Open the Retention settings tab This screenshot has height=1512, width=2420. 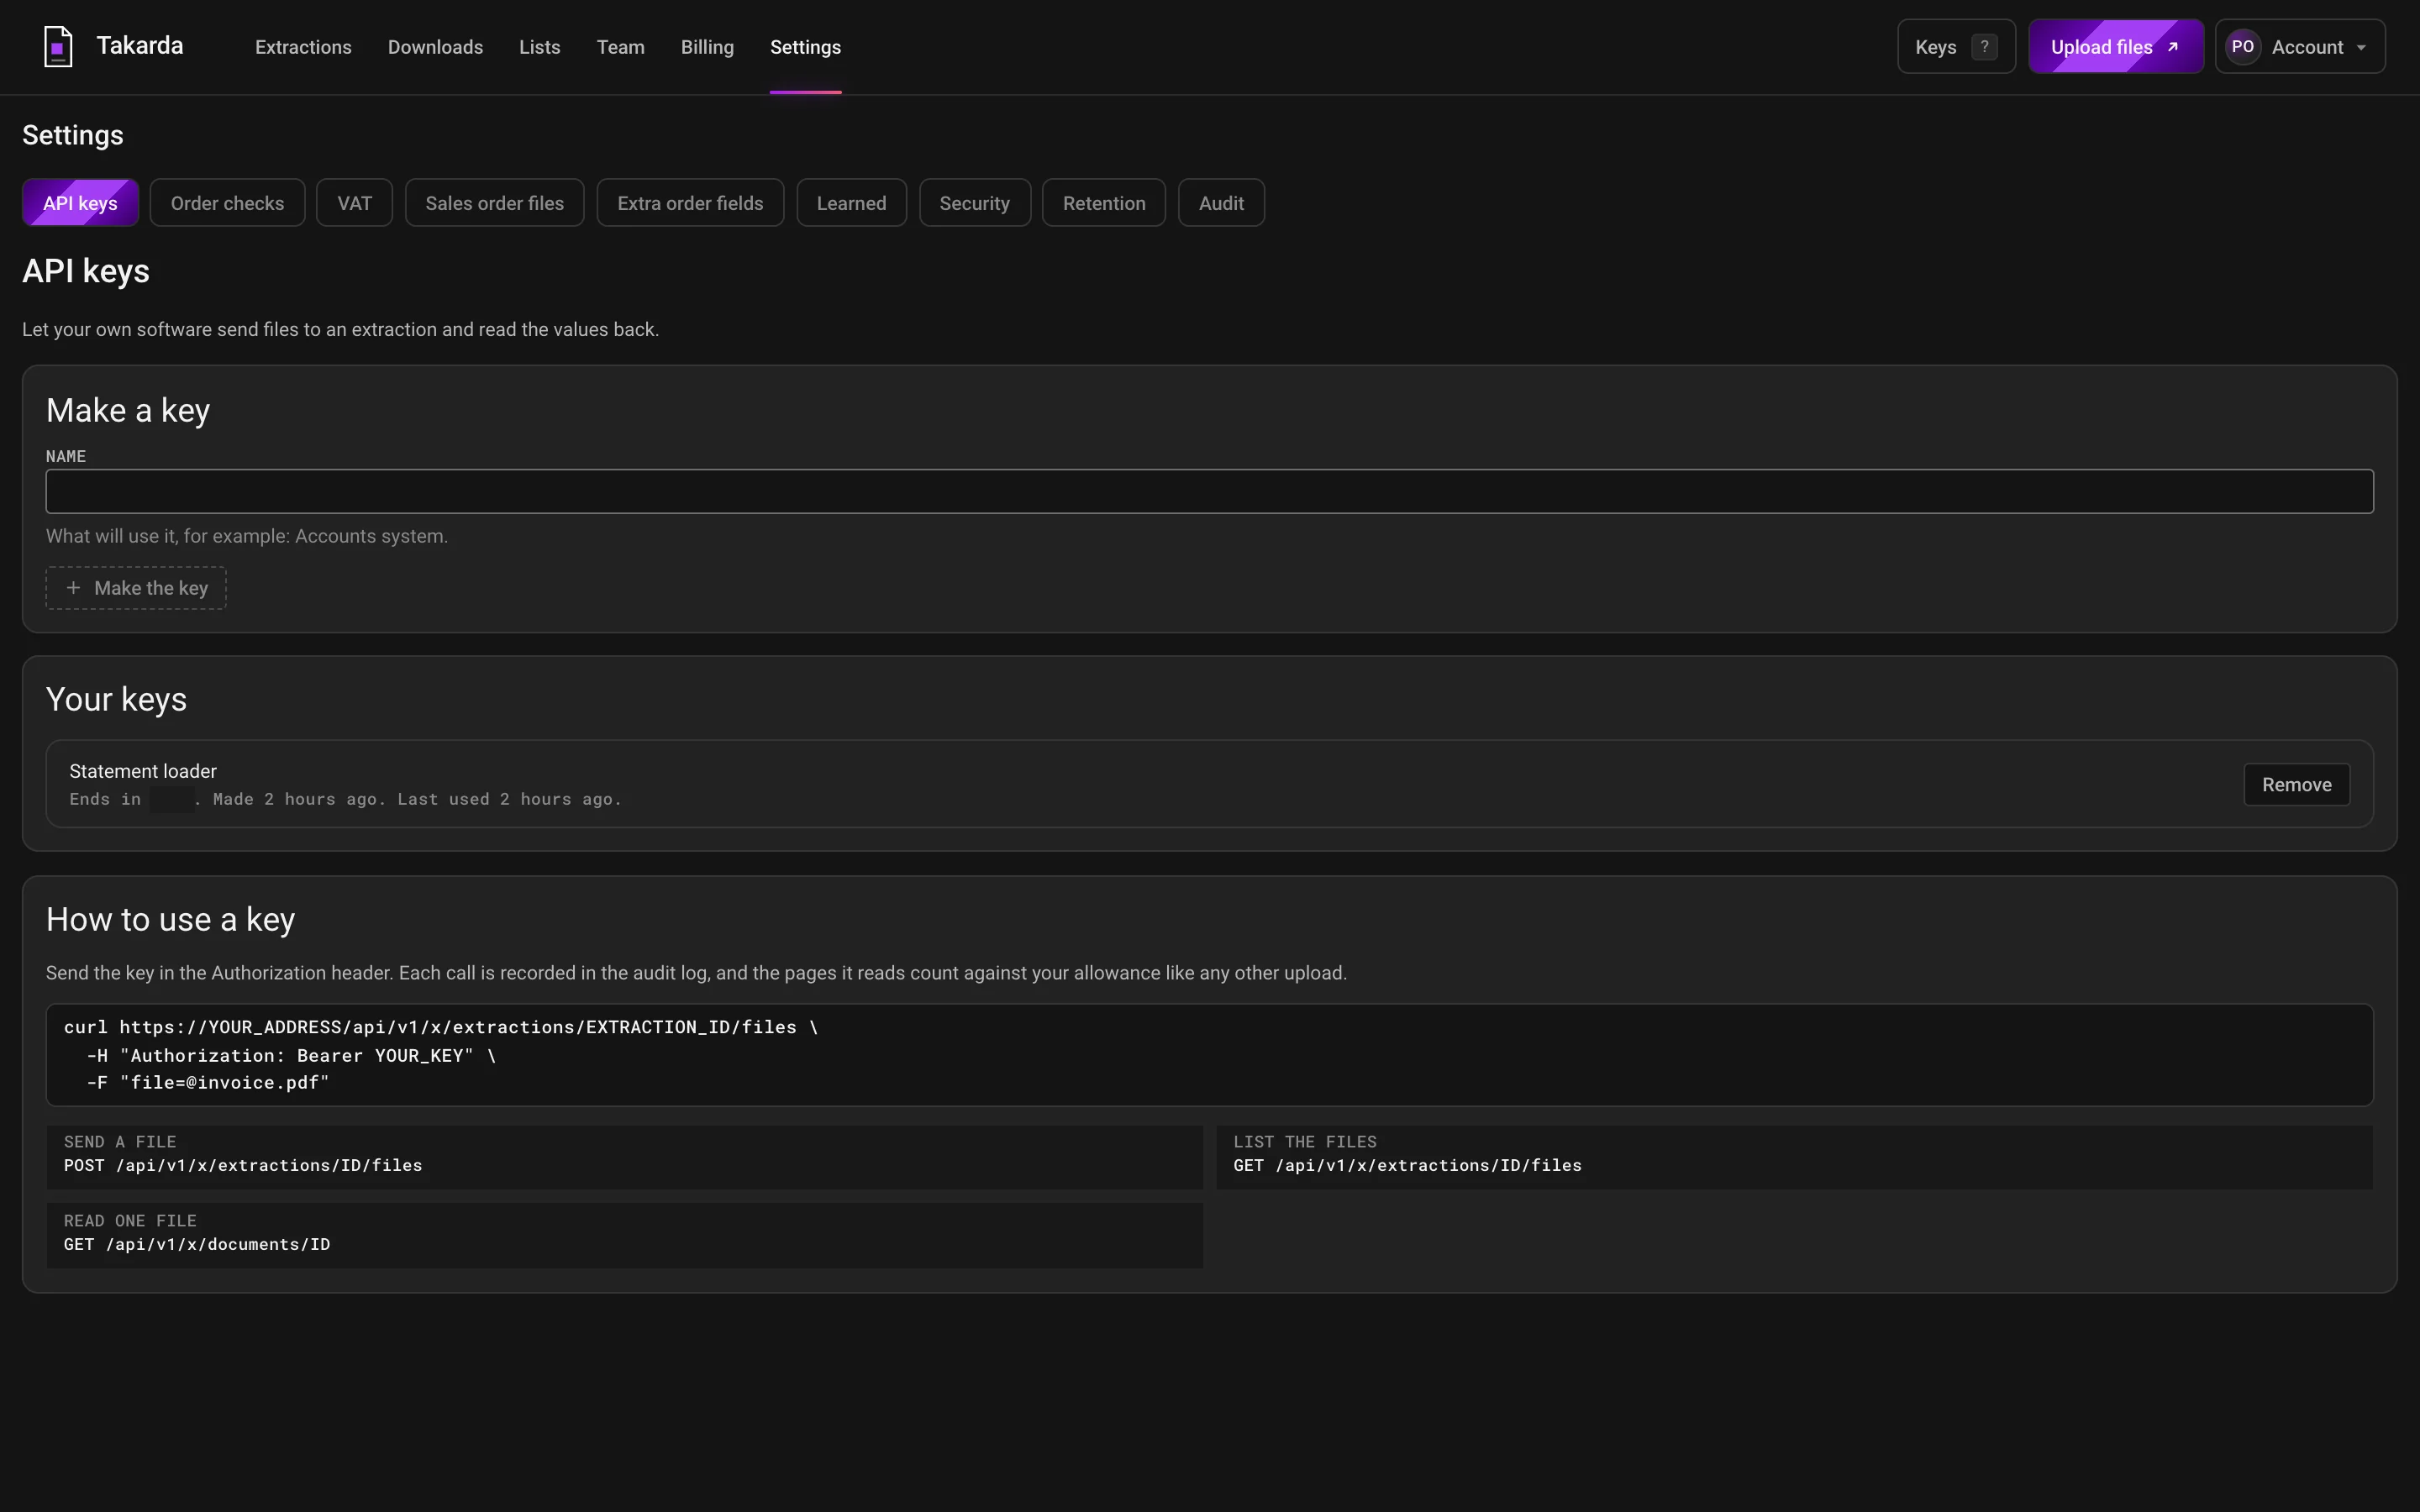[x=1104, y=203]
